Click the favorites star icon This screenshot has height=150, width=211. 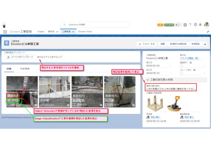coord(177,25)
